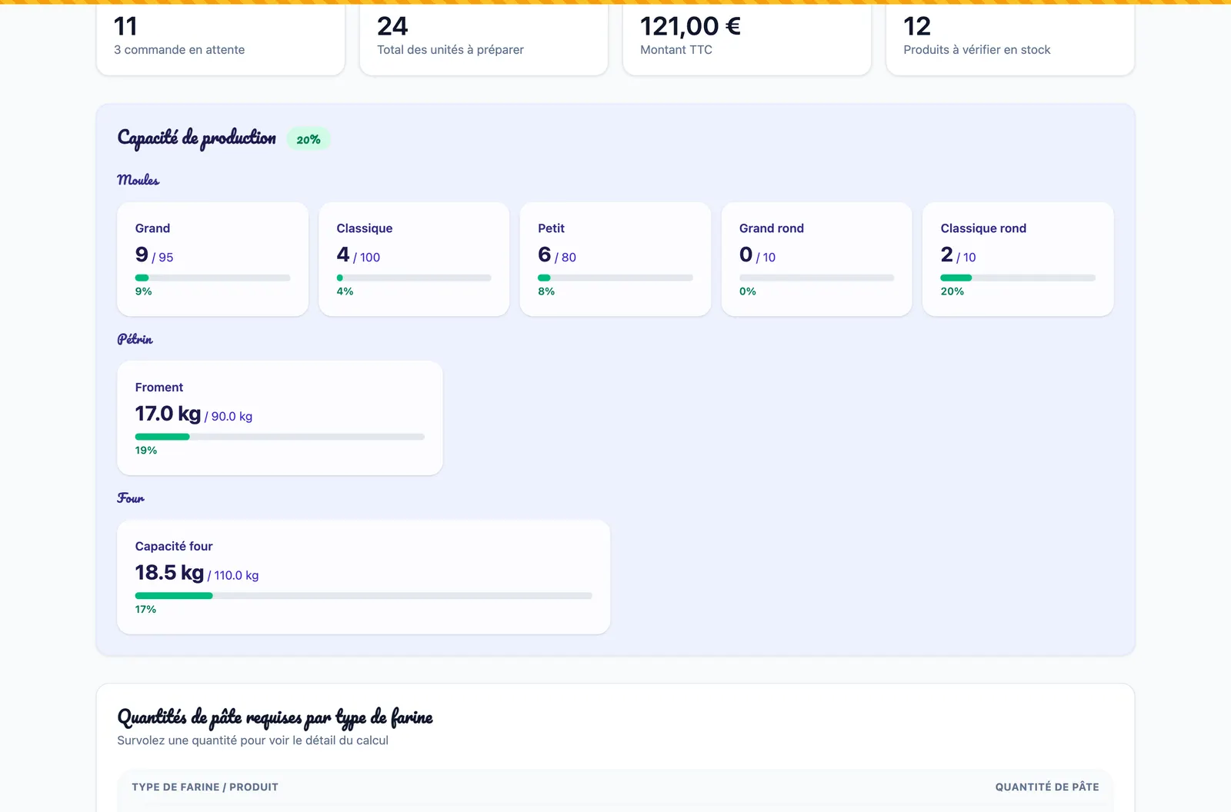Screen dimensions: 1231x812
Task: Click the Classique rond progress bar
Action: click(1018, 278)
